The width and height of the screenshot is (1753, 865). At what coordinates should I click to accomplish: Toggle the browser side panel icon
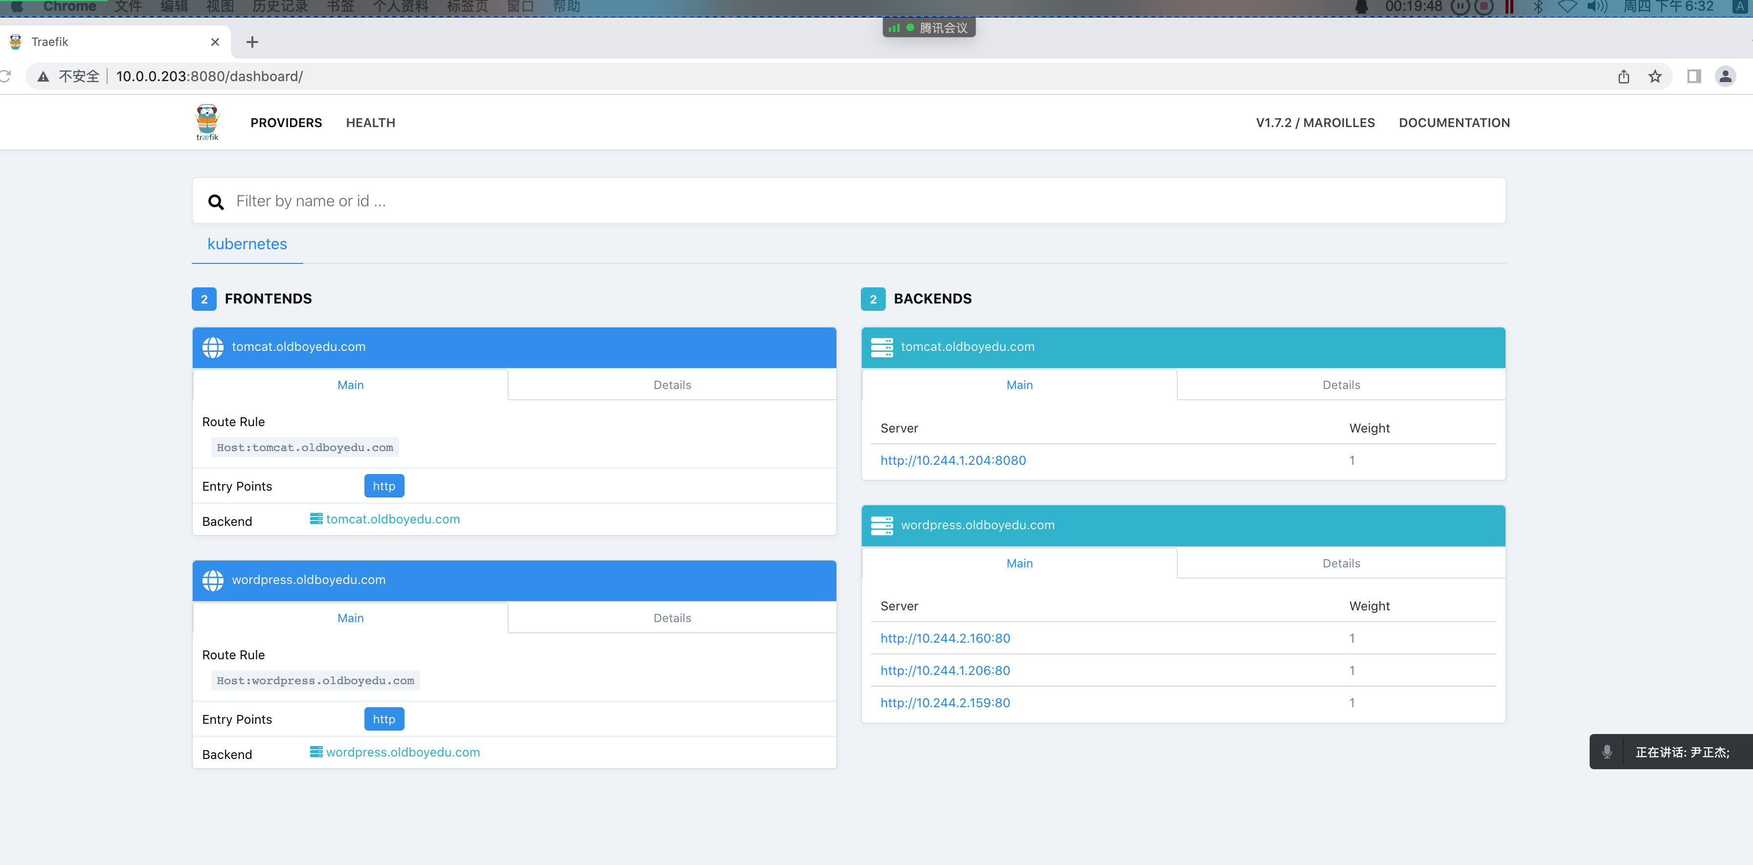click(1693, 76)
